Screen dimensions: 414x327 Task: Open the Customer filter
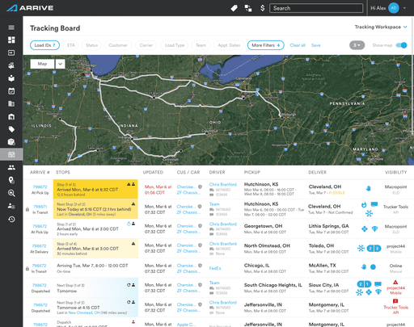pos(118,45)
